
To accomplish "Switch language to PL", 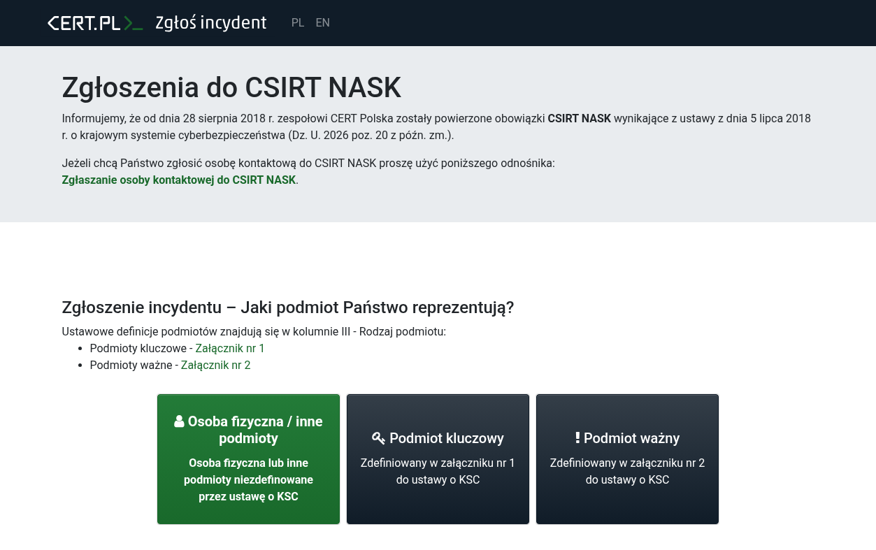I will coord(298,23).
